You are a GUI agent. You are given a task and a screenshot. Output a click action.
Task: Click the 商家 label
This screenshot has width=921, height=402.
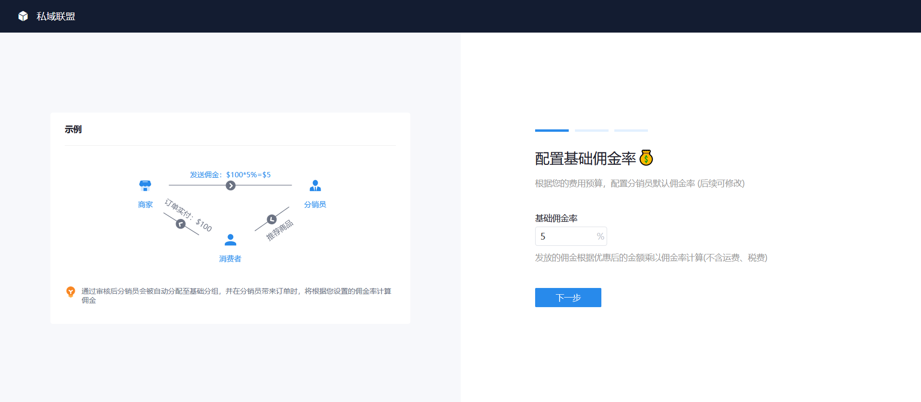(145, 205)
